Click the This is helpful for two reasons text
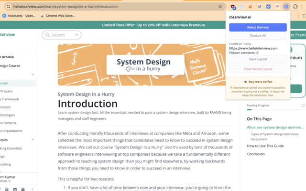Screen dimensions: 306x191 [x=86, y=179]
